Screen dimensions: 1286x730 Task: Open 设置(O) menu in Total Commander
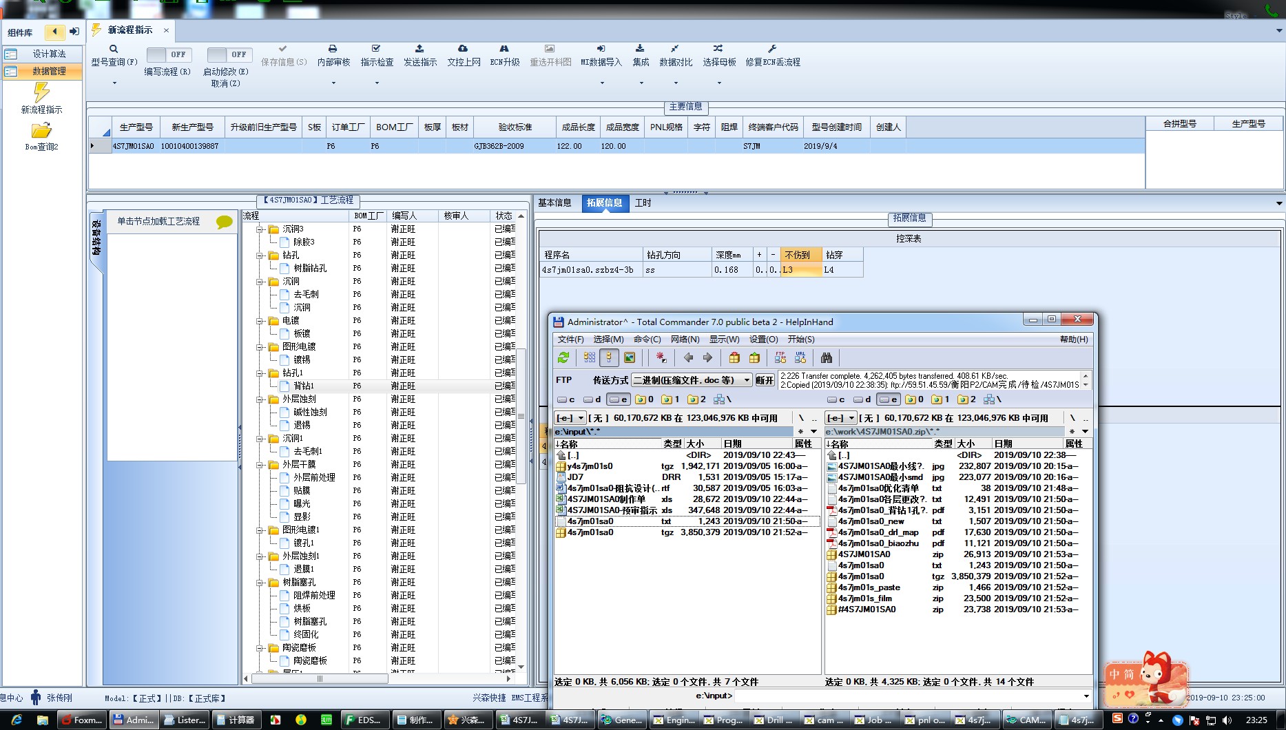(x=763, y=340)
